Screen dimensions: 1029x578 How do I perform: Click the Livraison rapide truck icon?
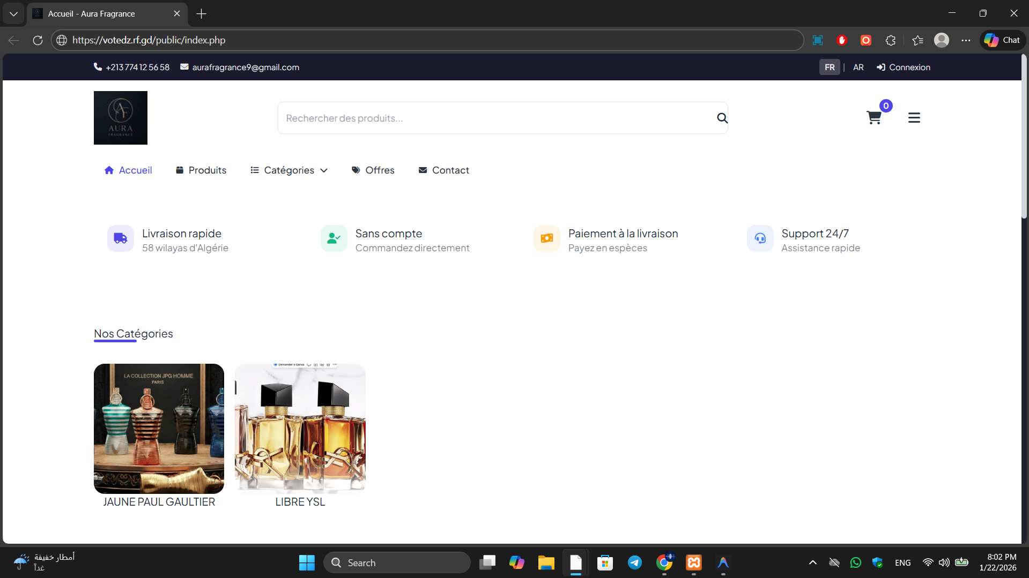click(121, 238)
